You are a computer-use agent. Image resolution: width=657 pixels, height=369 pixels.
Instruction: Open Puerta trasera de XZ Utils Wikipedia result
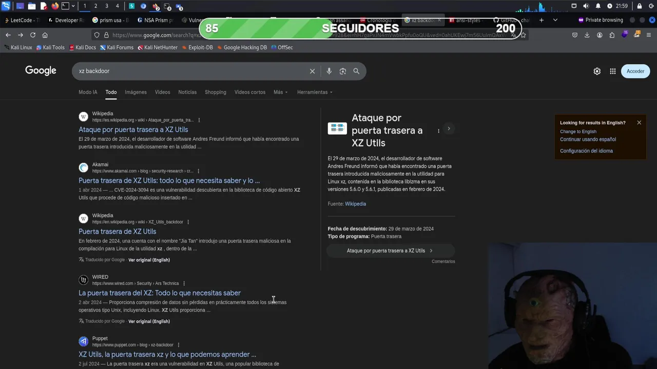pos(117,232)
